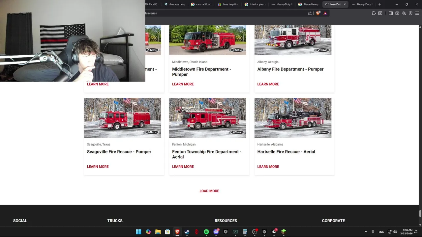Screen dimensions: 422x237
Task: Click Learn More under Albany Fire Department
Action: coord(268,84)
